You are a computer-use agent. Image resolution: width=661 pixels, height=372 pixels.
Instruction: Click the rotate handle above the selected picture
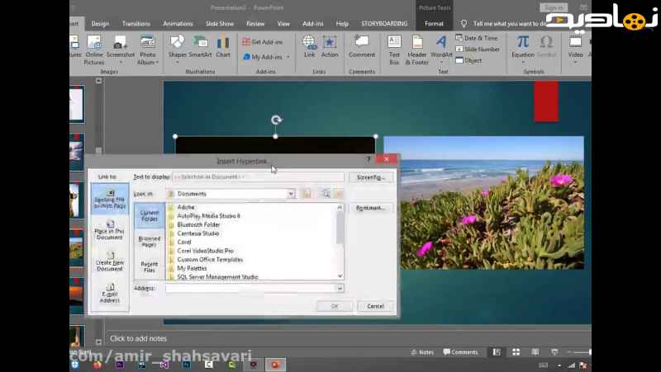pyautogui.click(x=276, y=120)
